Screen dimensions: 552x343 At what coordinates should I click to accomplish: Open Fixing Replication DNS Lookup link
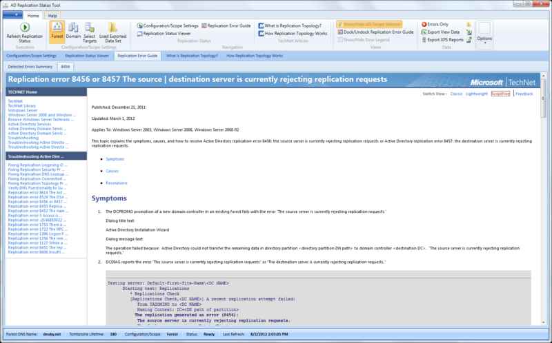(38, 174)
